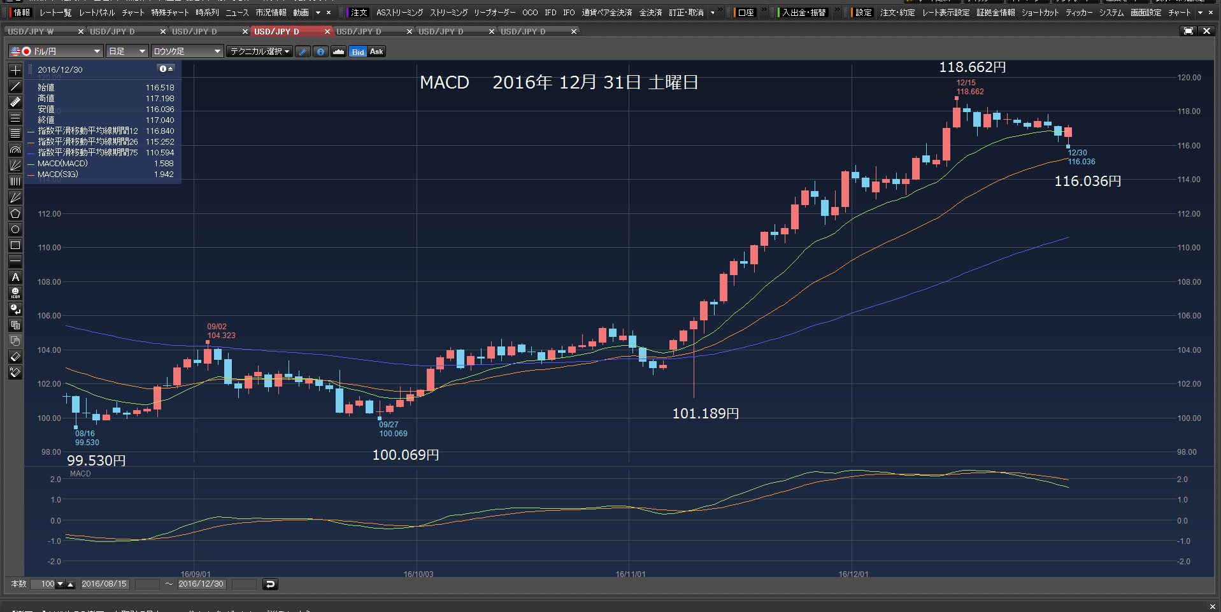Image resolution: width=1221 pixels, height=612 pixels.
Task: Open the 特殊チャート menu item
Action: [x=169, y=13]
